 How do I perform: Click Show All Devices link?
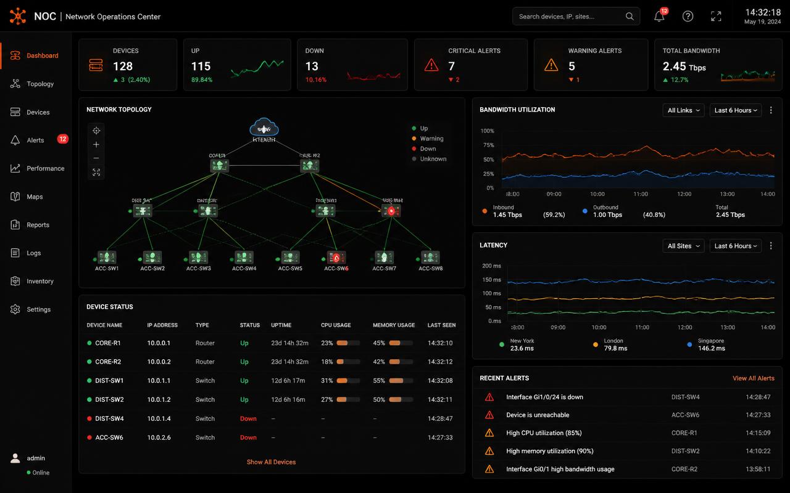[x=272, y=462]
